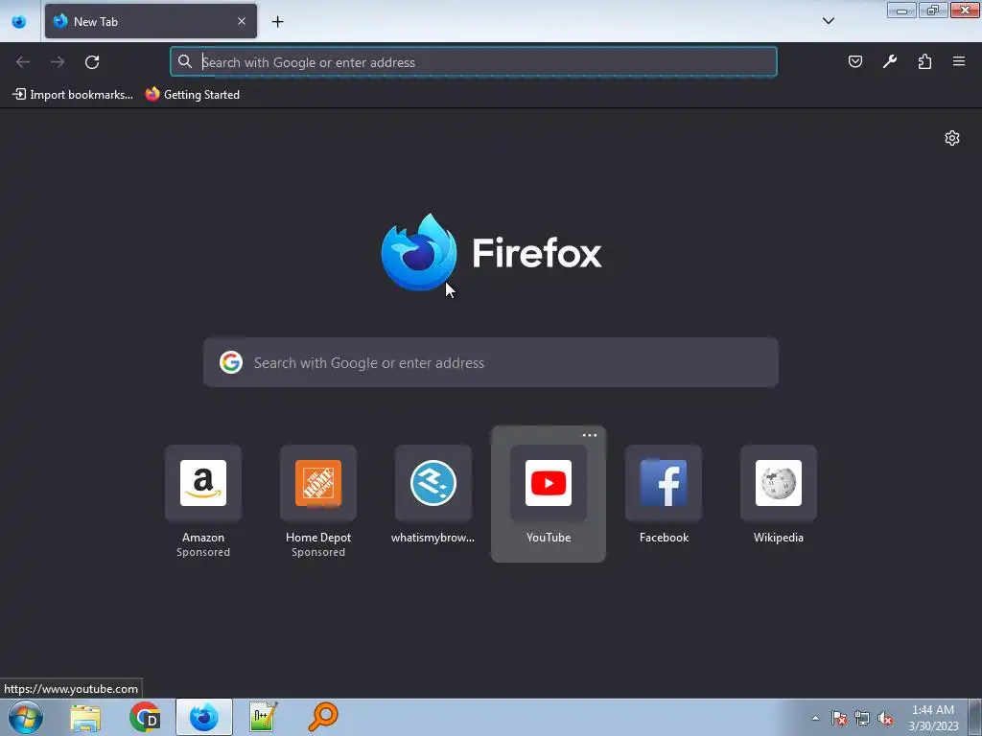Open the application hamburger menu
This screenshot has height=736, width=982.
[x=959, y=61]
